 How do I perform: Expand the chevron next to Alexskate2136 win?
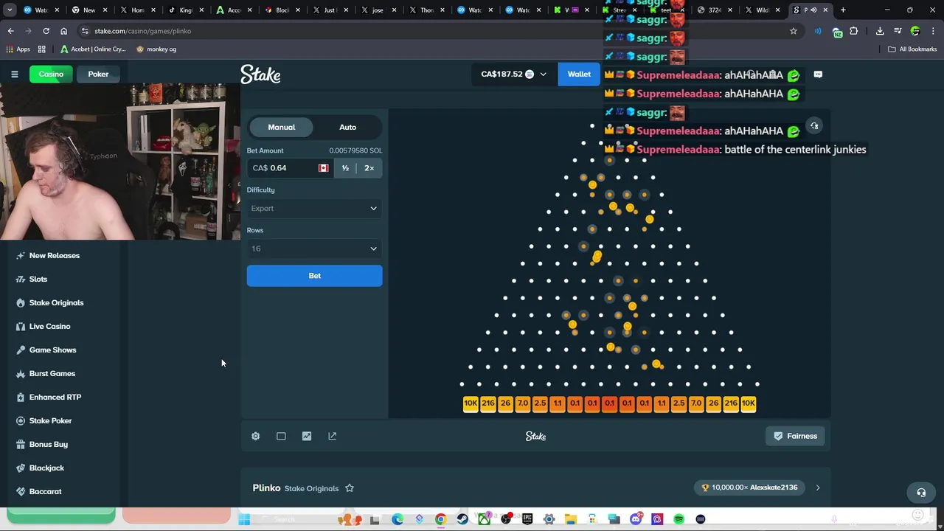(818, 487)
